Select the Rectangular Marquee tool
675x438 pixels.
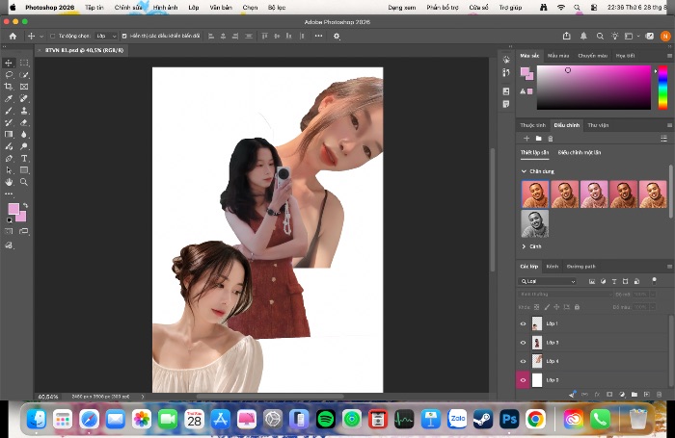(x=24, y=63)
